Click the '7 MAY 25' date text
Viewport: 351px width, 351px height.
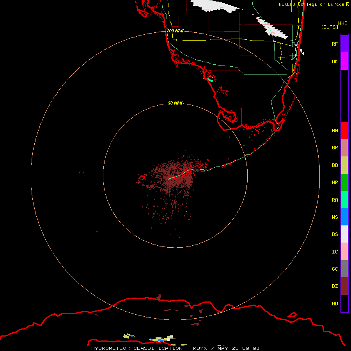pos(225,348)
